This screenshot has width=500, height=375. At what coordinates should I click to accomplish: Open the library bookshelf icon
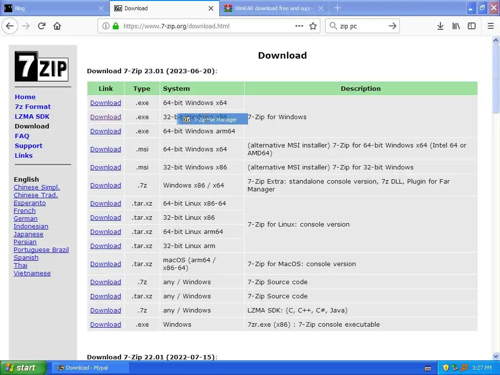(x=456, y=26)
